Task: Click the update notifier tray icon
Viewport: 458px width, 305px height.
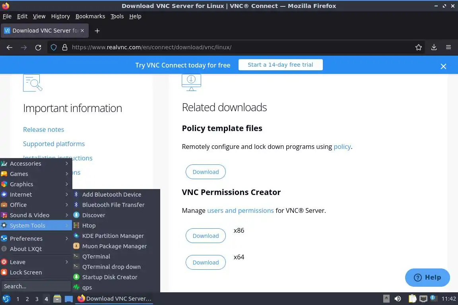Action: (434, 298)
